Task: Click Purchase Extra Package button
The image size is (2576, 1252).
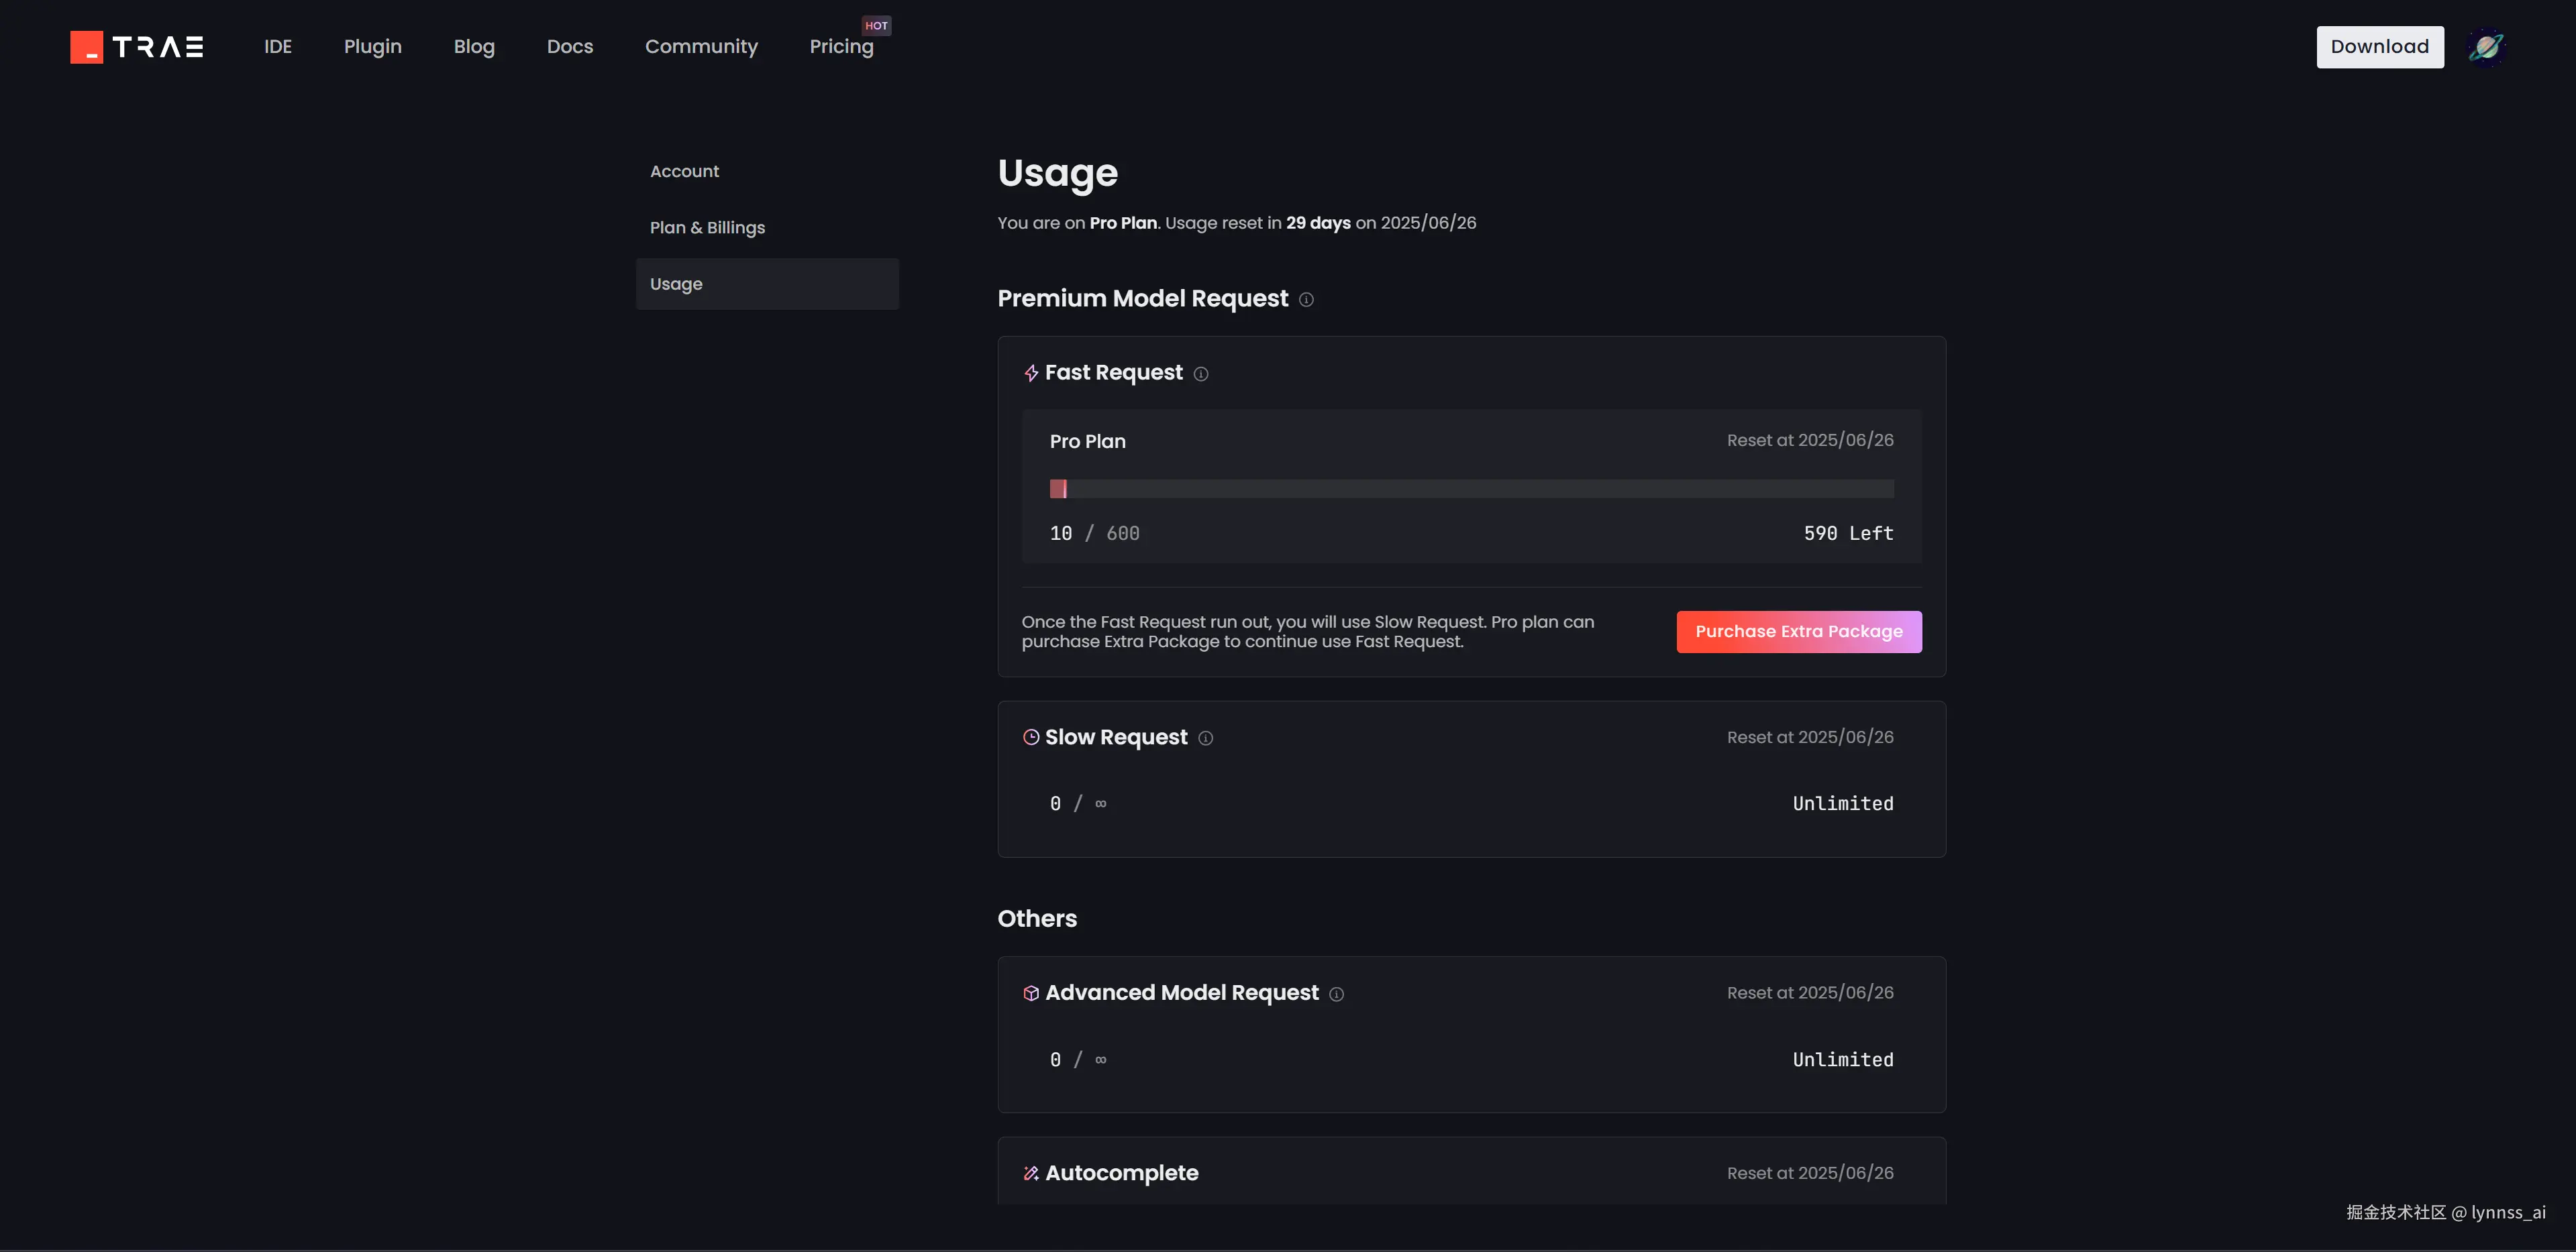Action: (1798, 632)
